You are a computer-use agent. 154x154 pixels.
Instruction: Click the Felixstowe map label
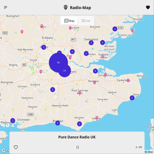tap(138, 19)
